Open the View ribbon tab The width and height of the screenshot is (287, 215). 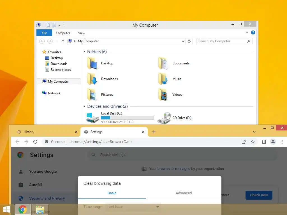82,33
